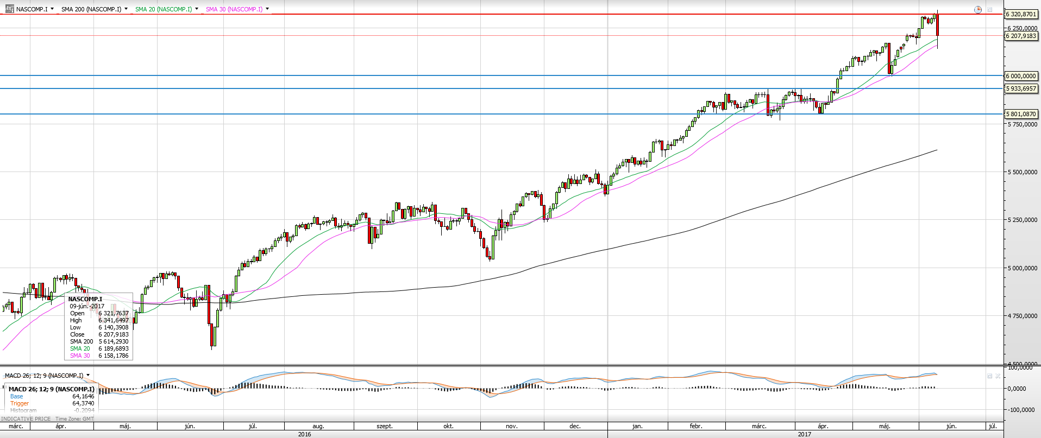
Task: Open the NASCOMP.I instrument dropdown
Action: pyautogui.click(x=52, y=9)
